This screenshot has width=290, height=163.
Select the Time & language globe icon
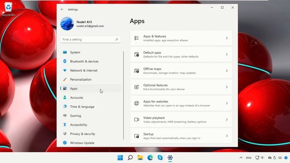pyautogui.click(x=65, y=106)
